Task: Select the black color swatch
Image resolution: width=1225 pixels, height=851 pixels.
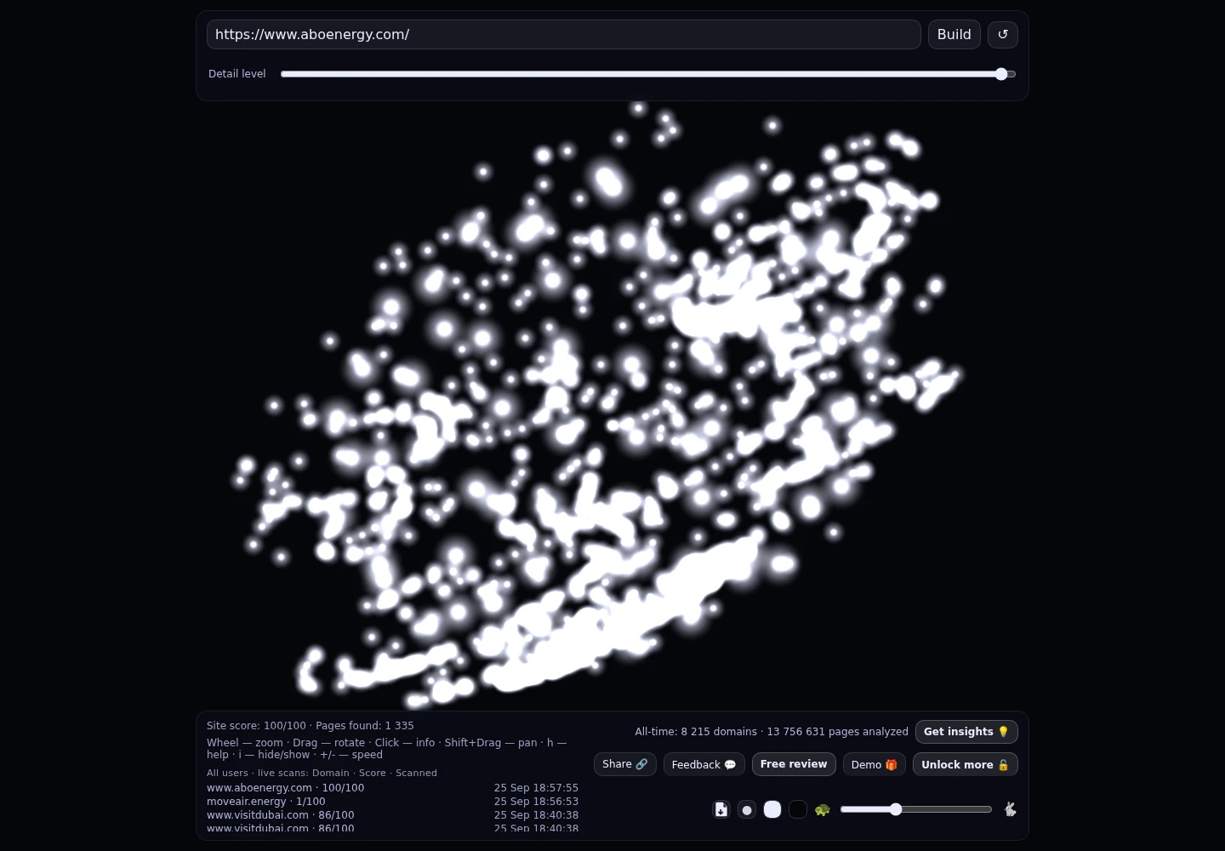Action: (798, 809)
